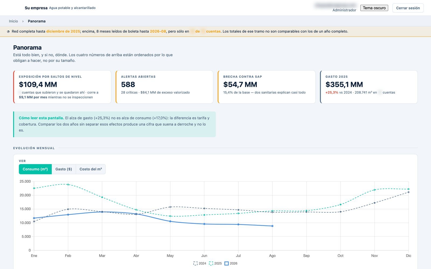Click the '+25,3%' value in Gasto card

point(332,93)
